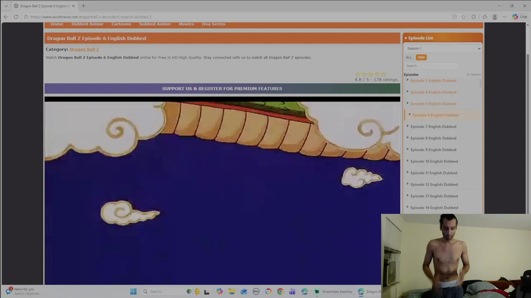Click Support Us & Register for Premium banner
Viewport: 531px width, 298px height.
tap(222, 89)
